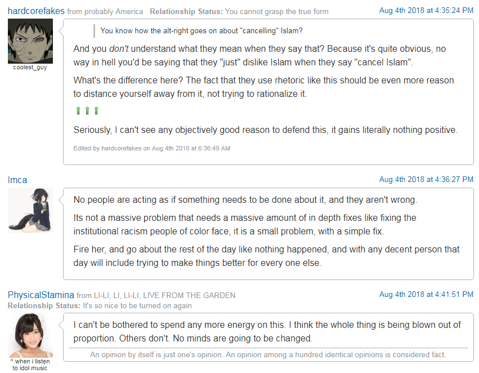Image resolution: width=479 pixels, height=373 pixels.
Task: Click hardcorefakes avatar image
Action: coord(30,41)
